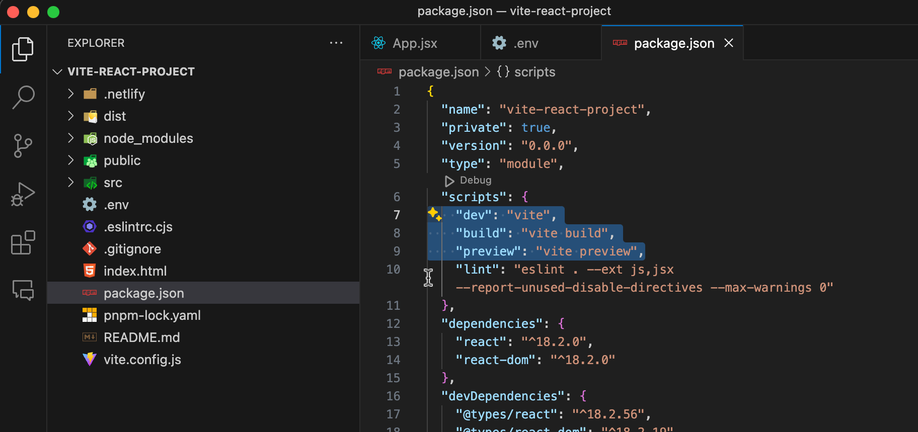Expand the .netlify folder chevron
The image size is (918, 432).
click(x=71, y=94)
